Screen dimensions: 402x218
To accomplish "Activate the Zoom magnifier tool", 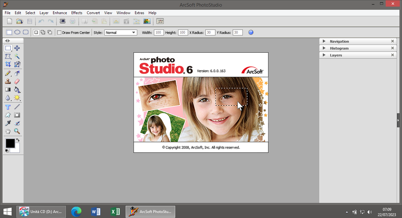I will tap(17, 131).
